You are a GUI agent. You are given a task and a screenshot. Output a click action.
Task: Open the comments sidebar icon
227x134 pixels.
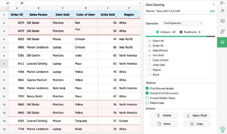pos(223,21)
